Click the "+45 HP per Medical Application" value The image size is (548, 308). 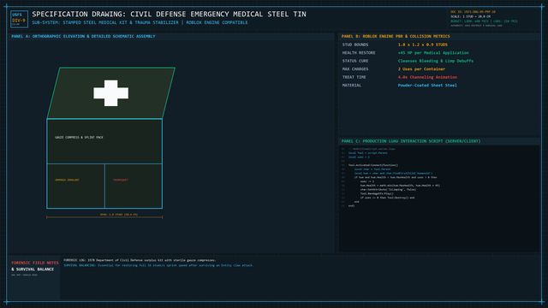pyautogui.click(x=433, y=53)
